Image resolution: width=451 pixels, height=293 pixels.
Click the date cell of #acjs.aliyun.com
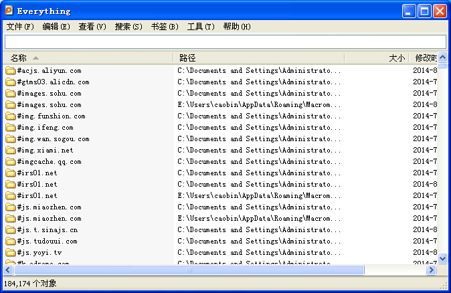pos(425,70)
